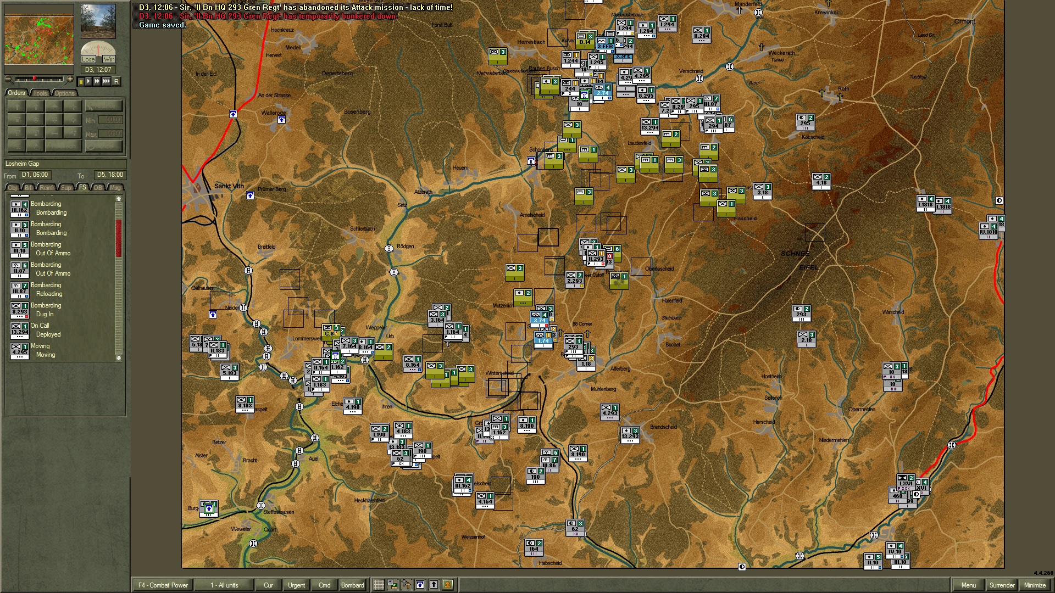Open the 1 - All units dropdown

click(x=224, y=585)
